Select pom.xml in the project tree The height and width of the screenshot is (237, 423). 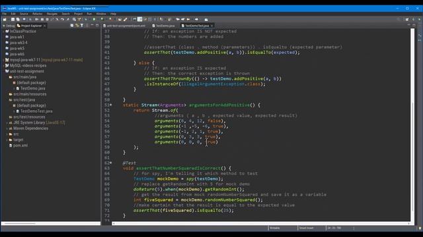20,145
